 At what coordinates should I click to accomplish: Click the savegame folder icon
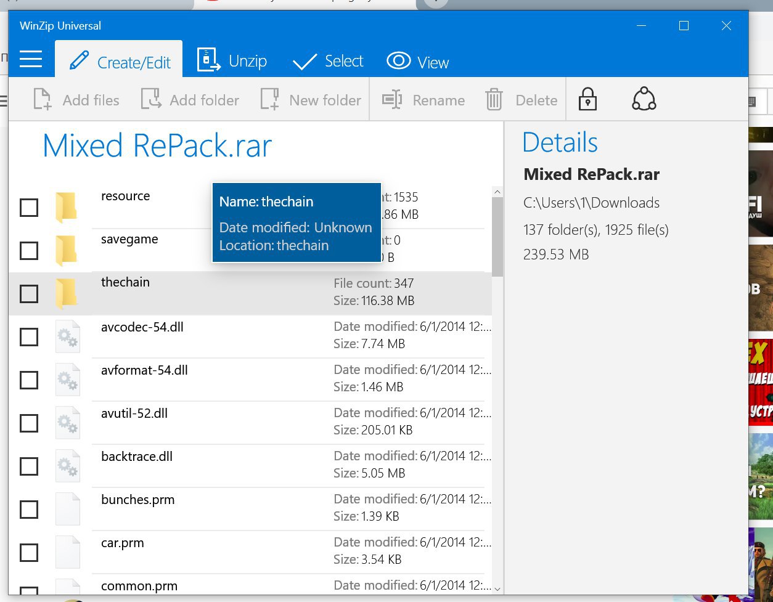[x=66, y=250]
